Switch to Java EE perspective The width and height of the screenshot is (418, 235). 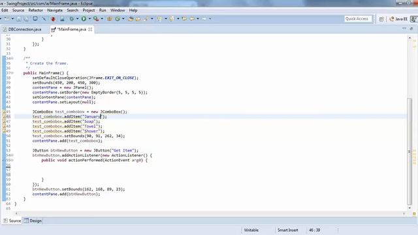tap(398, 19)
